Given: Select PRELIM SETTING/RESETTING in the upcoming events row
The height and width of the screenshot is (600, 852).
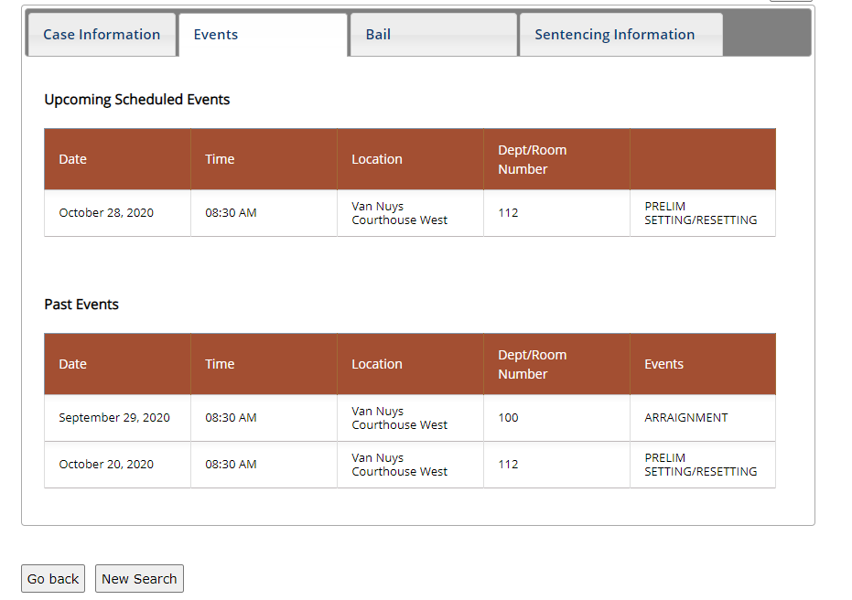Looking at the screenshot, I should [x=701, y=213].
